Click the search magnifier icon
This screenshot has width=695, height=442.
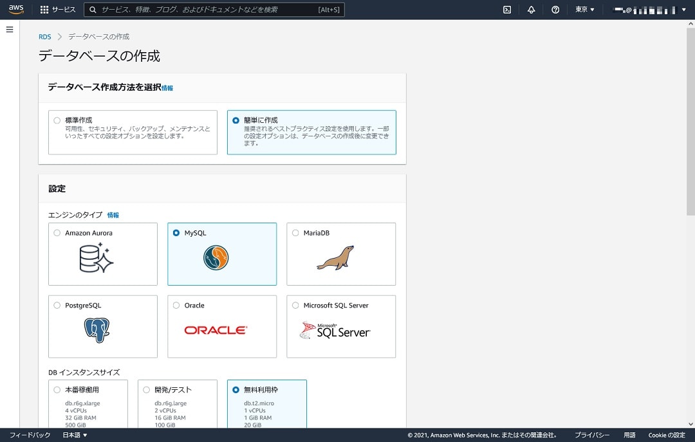tap(93, 10)
